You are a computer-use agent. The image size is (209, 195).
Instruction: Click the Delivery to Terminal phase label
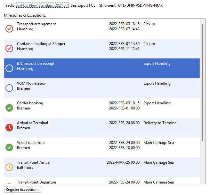click(160, 123)
